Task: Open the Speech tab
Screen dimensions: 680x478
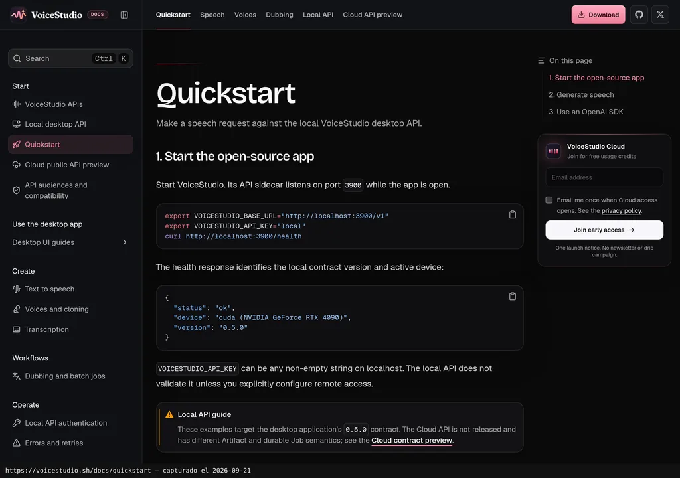Action: (x=212, y=15)
